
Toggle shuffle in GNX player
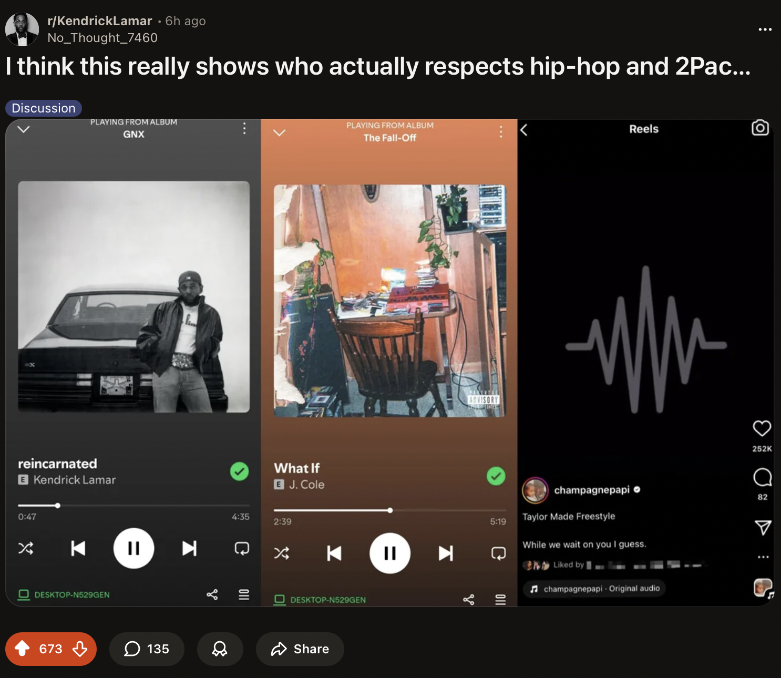[x=26, y=549]
